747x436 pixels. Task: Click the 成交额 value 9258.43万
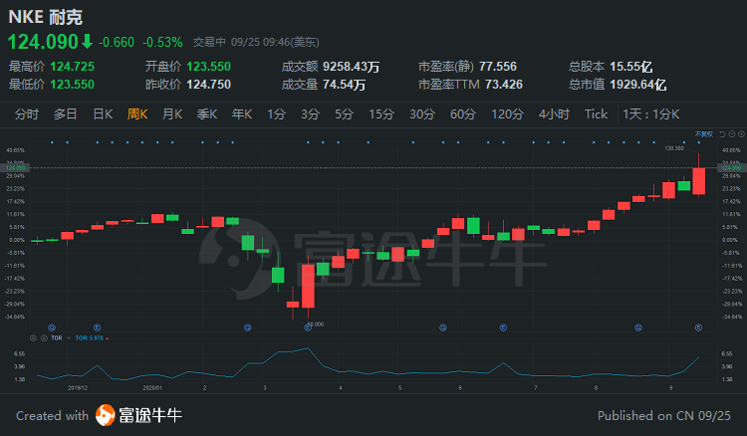click(352, 67)
